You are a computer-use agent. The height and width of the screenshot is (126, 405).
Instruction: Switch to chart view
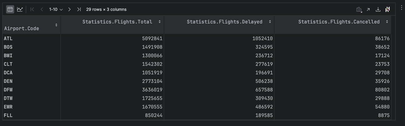tap(20, 9)
